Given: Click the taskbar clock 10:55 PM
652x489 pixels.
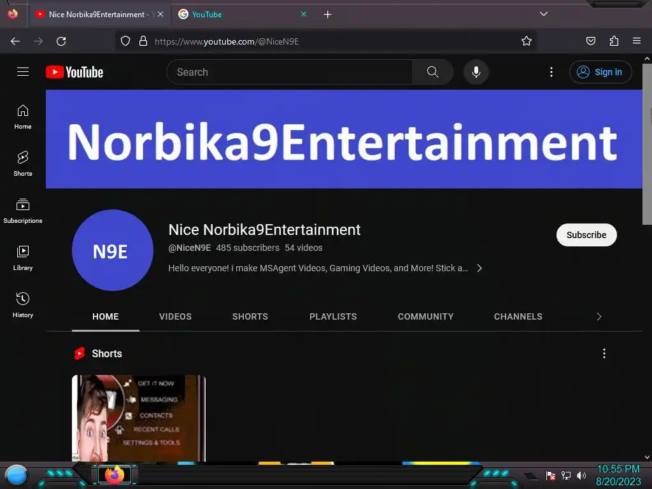Looking at the screenshot, I should click(x=618, y=469).
